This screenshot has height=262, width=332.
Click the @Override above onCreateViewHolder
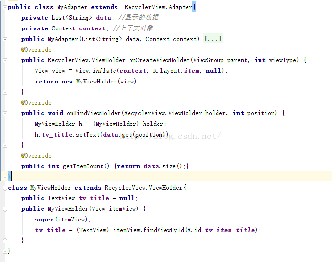coord(36,50)
